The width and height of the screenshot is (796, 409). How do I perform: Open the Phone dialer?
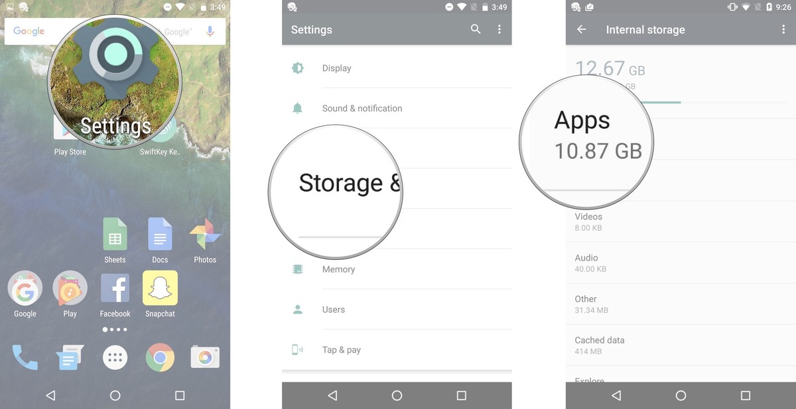pyautogui.click(x=25, y=357)
